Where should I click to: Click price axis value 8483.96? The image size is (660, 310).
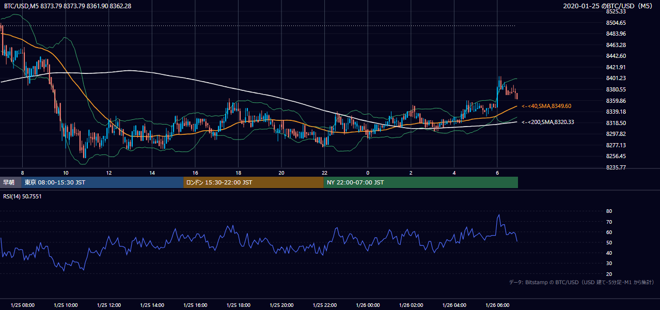(x=616, y=34)
